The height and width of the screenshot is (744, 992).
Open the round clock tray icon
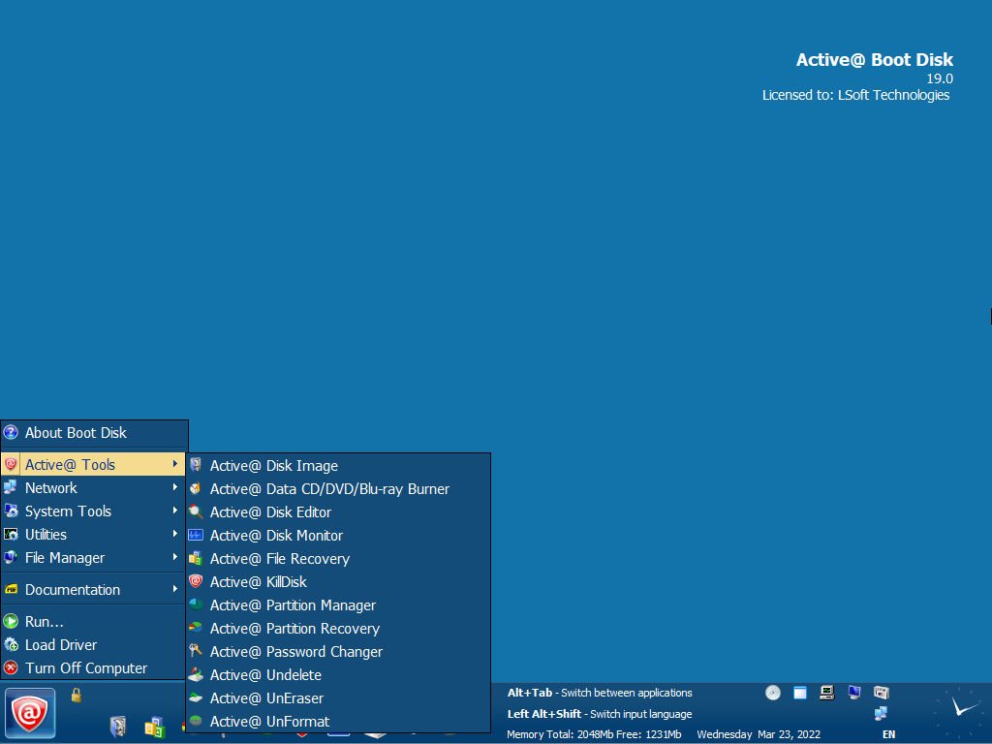(773, 693)
